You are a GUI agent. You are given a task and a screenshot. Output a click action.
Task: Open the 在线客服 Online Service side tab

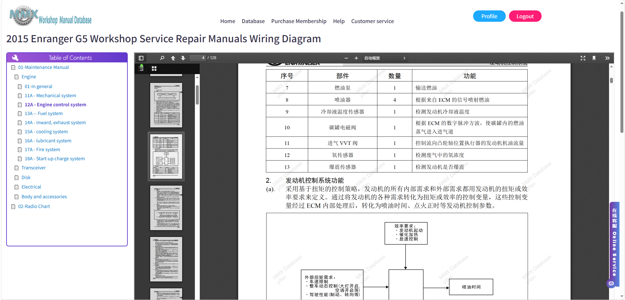(614, 244)
